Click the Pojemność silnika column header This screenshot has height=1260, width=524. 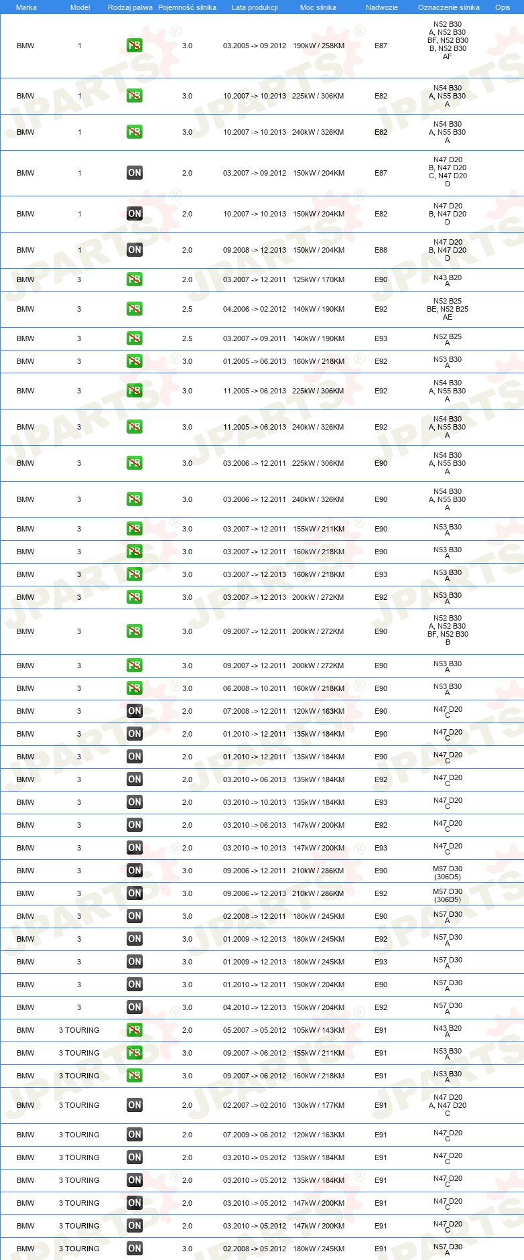click(x=187, y=7)
